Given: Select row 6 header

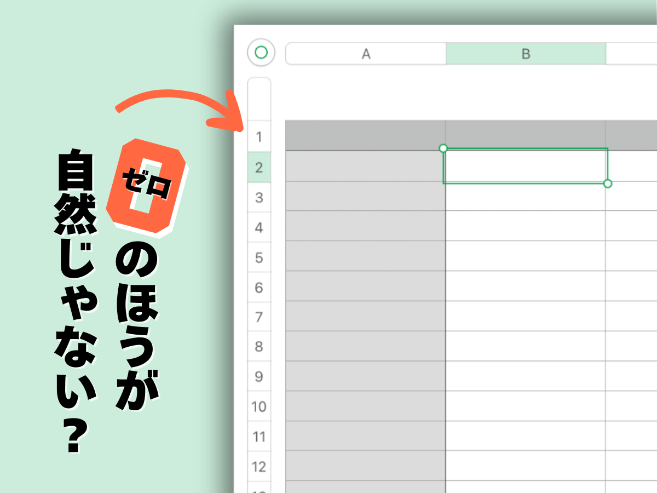Looking at the screenshot, I should point(260,288).
